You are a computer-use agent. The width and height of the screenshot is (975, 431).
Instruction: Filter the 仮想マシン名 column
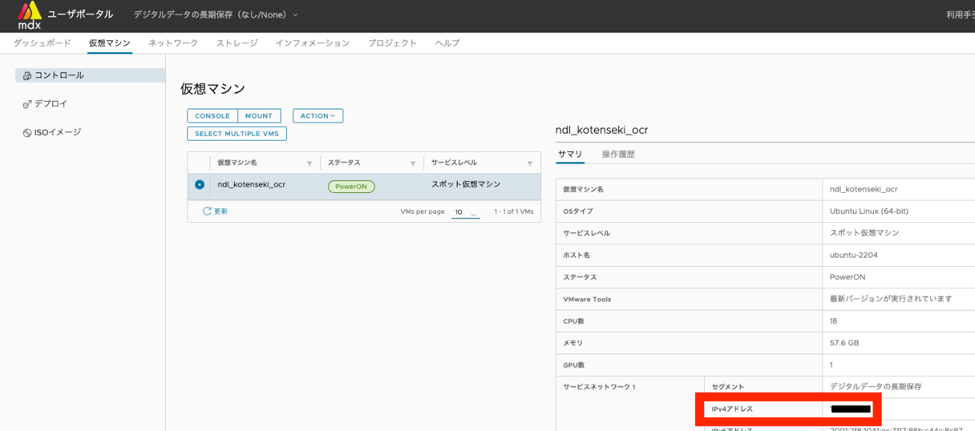tap(309, 163)
